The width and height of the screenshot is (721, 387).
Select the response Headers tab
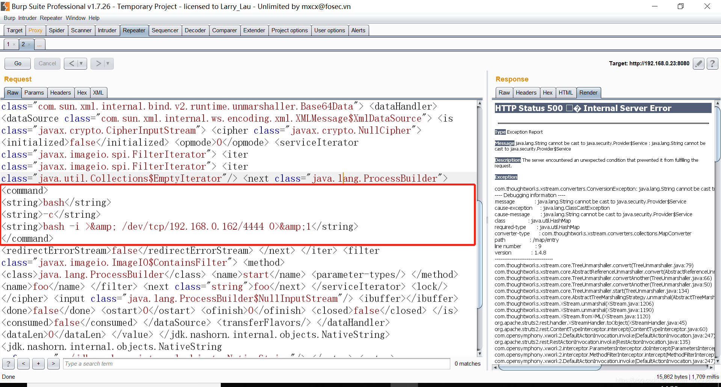[x=526, y=93]
